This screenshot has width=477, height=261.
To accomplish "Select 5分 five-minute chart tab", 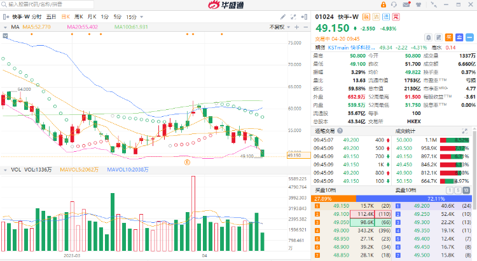I will pos(118,17).
